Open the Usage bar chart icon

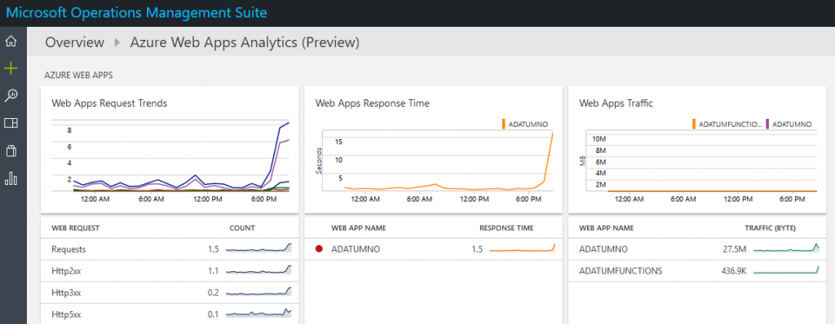[11, 179]
